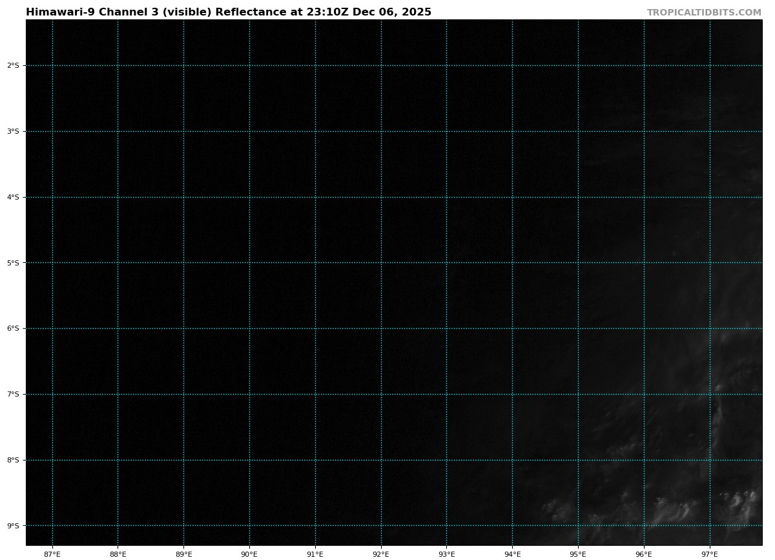Click the 3°S latitude tick label
Screen dimensions: 775x560
(x=13, y=131)
